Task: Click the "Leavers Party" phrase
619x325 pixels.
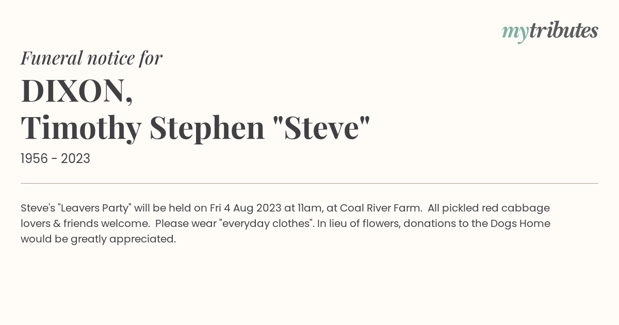Action: click(x=95, y=208)
